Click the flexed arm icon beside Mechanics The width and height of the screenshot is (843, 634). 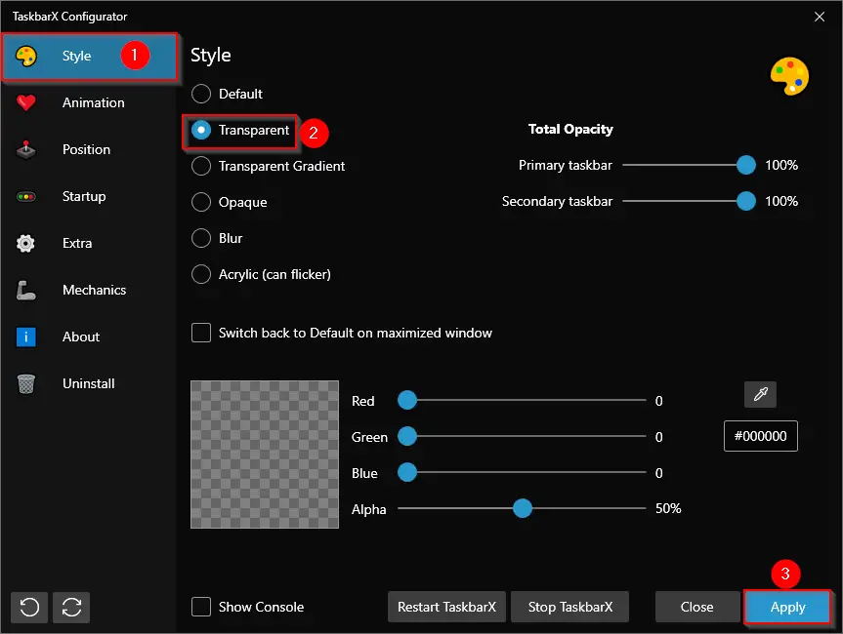tap(25, 291)
